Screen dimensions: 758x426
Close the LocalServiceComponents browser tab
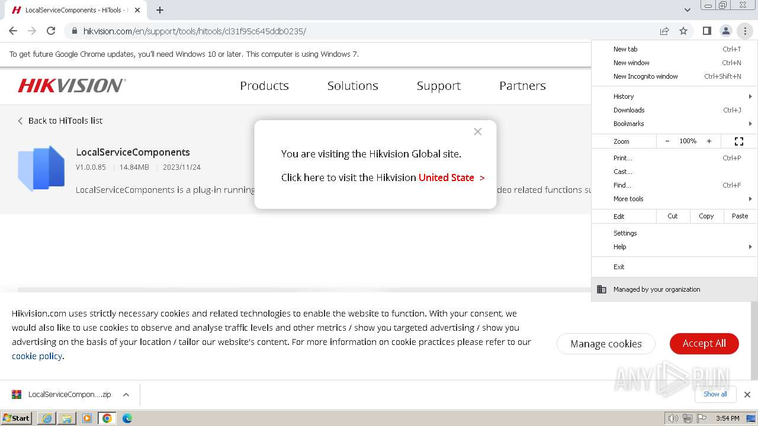tap(137, 10)
